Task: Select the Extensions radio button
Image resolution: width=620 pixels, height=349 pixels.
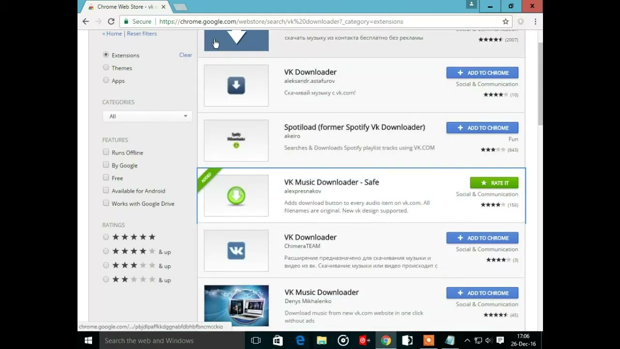Action: [106, 55]
